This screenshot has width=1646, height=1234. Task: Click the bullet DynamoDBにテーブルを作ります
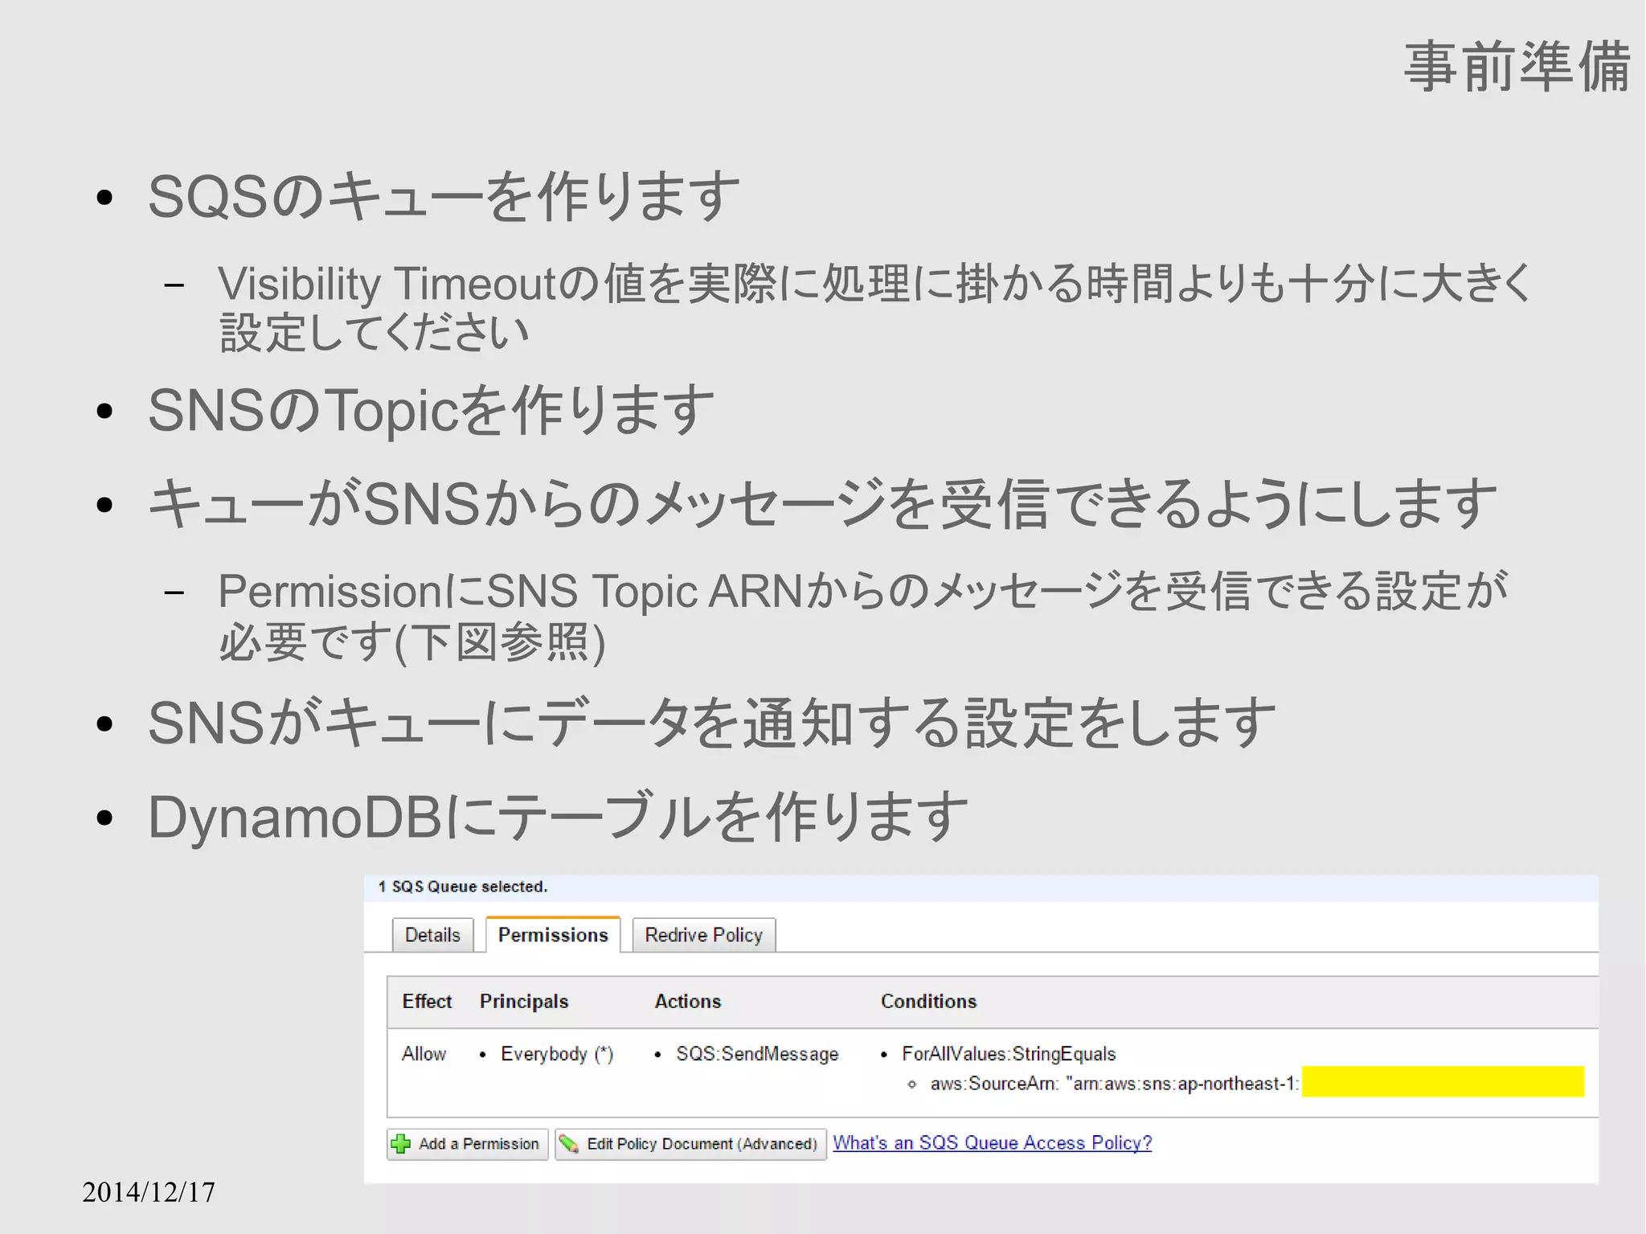[558, 818]
